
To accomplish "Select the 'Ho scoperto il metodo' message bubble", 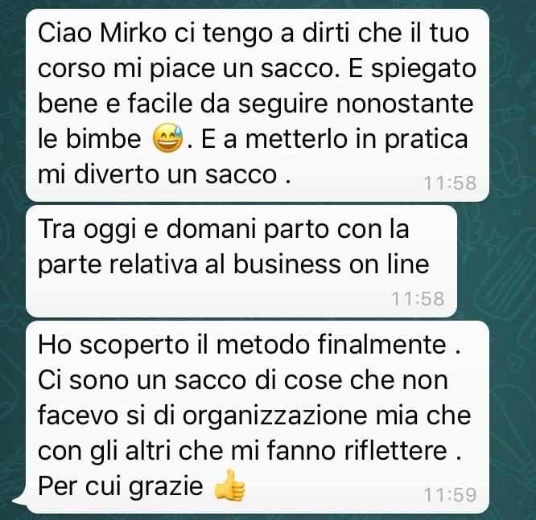I will coord(258,417).
